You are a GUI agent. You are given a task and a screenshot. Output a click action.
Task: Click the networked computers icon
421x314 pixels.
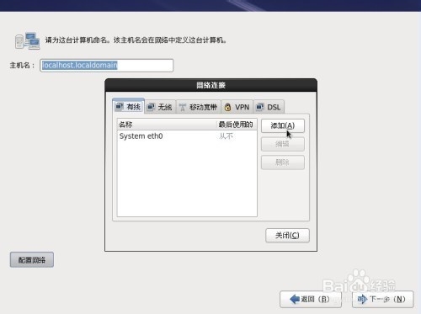(28, 41)
